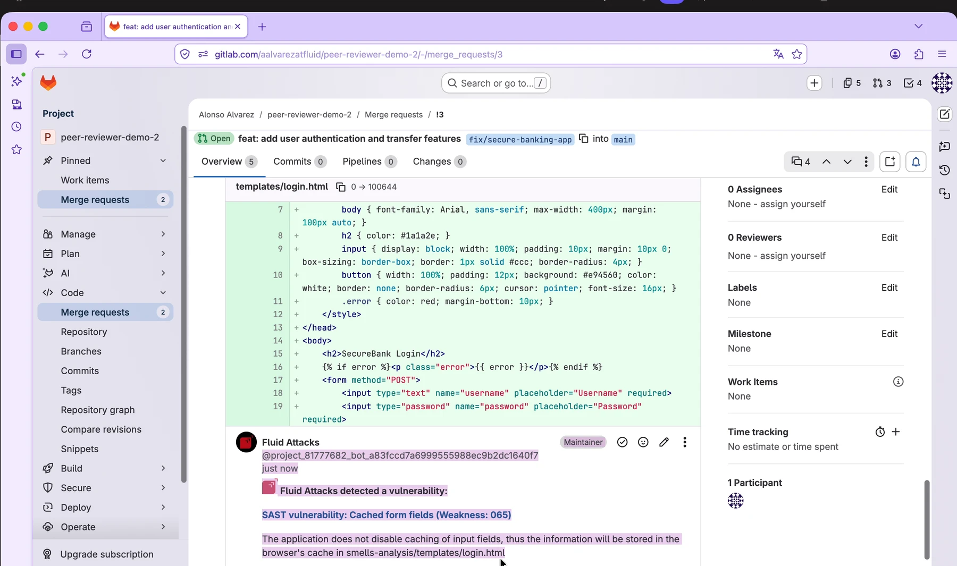
Task: Open Repository graph page
Action: pos(105,410)
